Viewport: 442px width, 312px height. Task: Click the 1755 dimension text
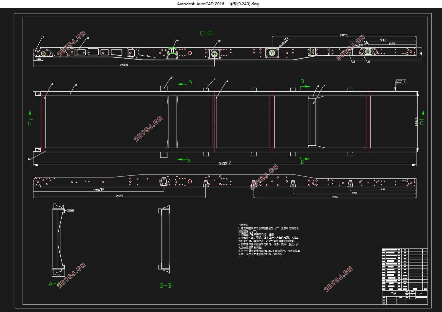[x=355, y=193]
